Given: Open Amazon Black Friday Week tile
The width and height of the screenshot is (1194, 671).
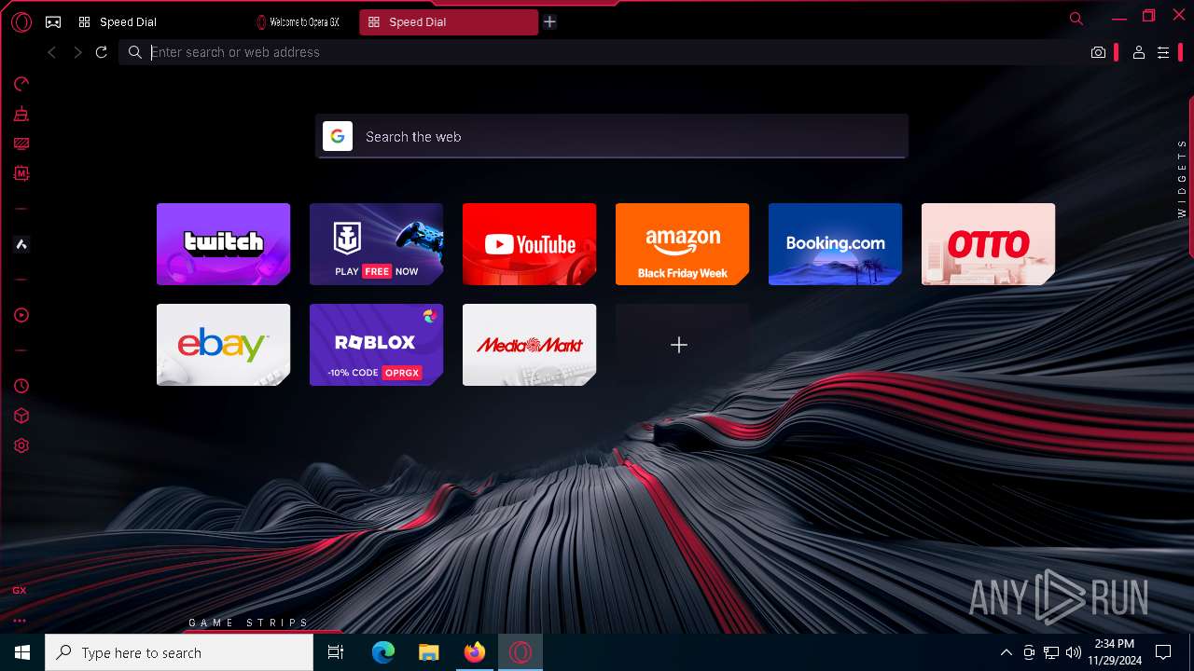Looking at the screenshot, I should click(682, 244).
